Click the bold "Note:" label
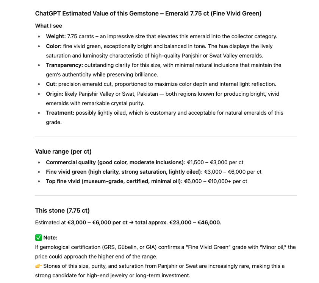319x283 pixels. [x=50, y=238]
